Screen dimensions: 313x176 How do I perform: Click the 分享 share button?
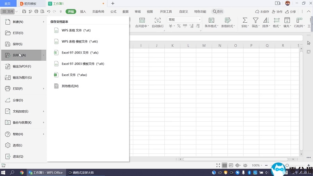(x=290, y=12)
